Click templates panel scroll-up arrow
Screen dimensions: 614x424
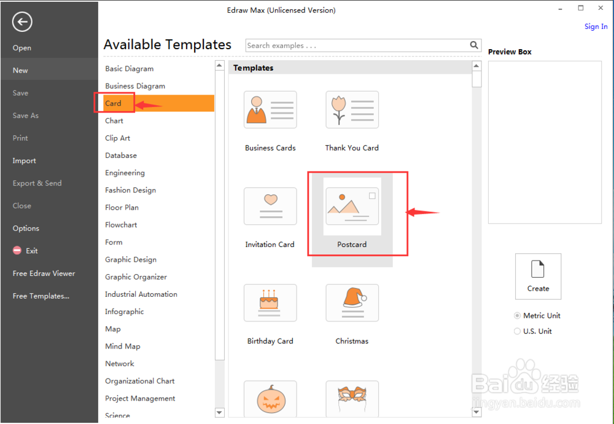click(476, 65)
